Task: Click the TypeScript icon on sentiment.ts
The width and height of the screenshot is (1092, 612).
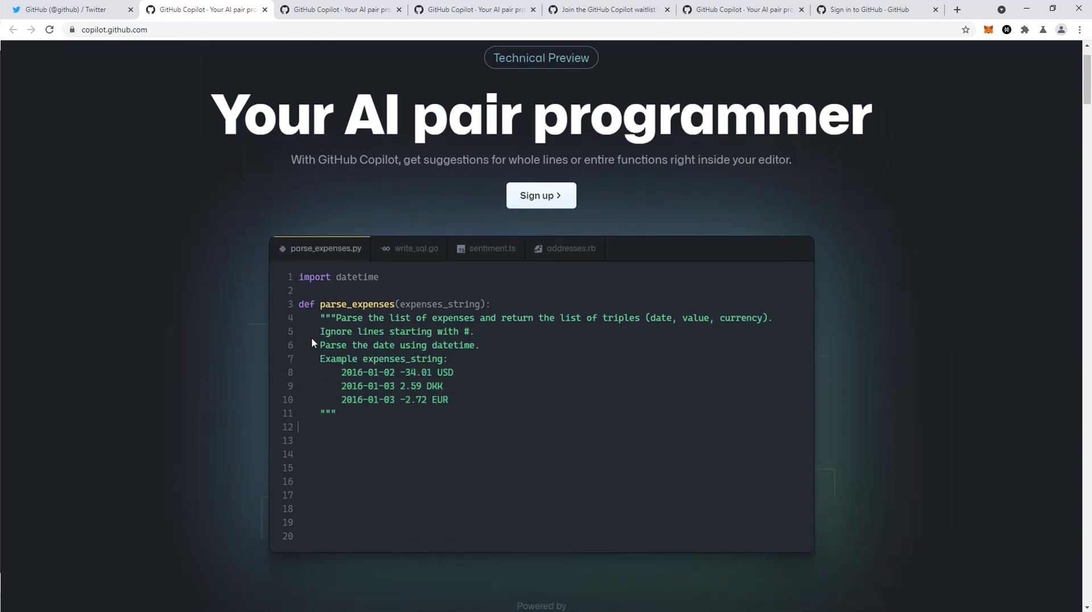Action: point(461,249)
